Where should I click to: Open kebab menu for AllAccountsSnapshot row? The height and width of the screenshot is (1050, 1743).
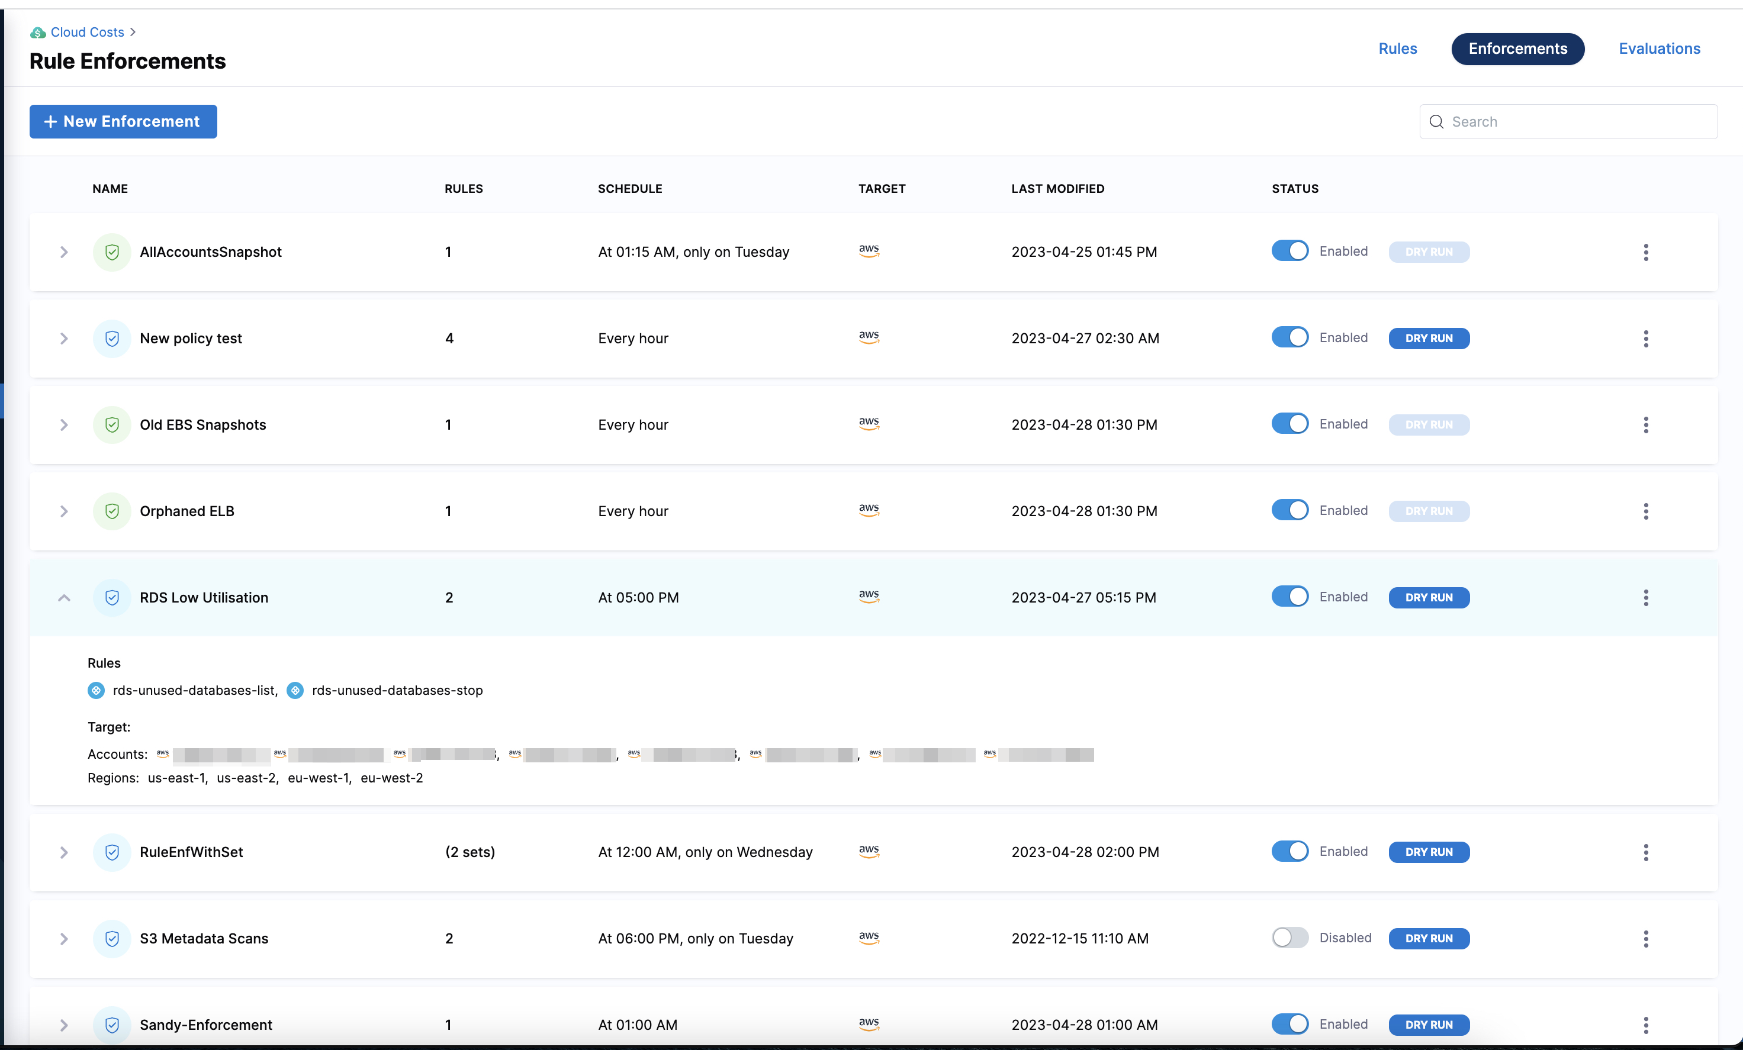point(1645,252)
